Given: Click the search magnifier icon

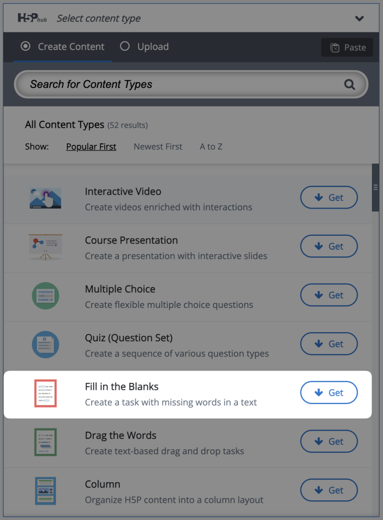Looking at the screenshot, I should click(x=350, y=84).
